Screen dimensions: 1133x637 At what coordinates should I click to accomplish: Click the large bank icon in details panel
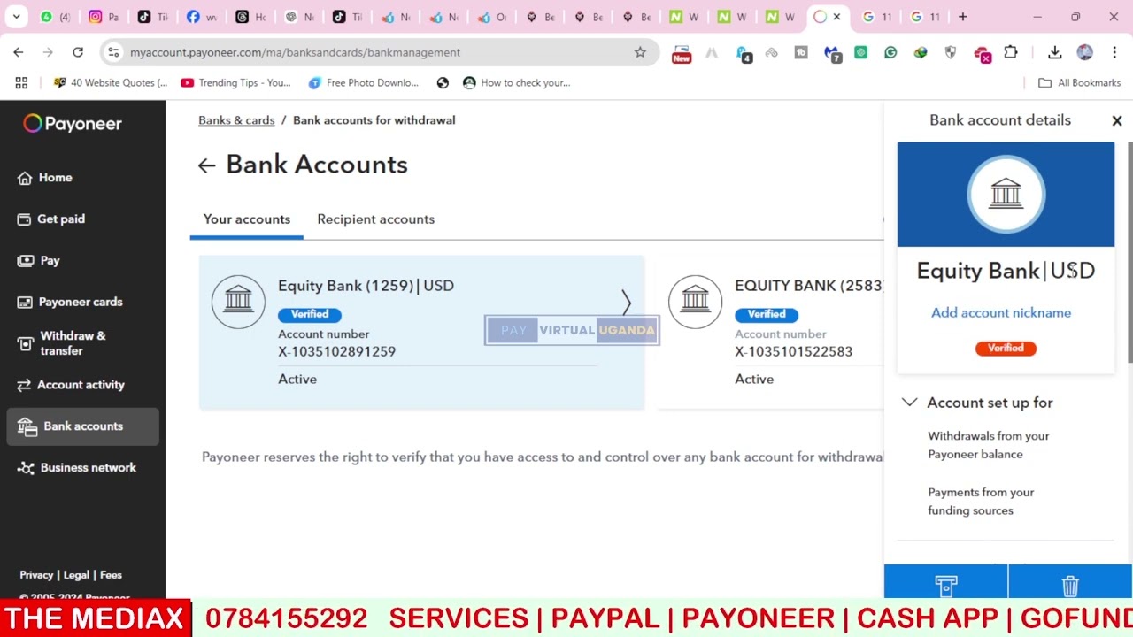[x=1006, y=194]
